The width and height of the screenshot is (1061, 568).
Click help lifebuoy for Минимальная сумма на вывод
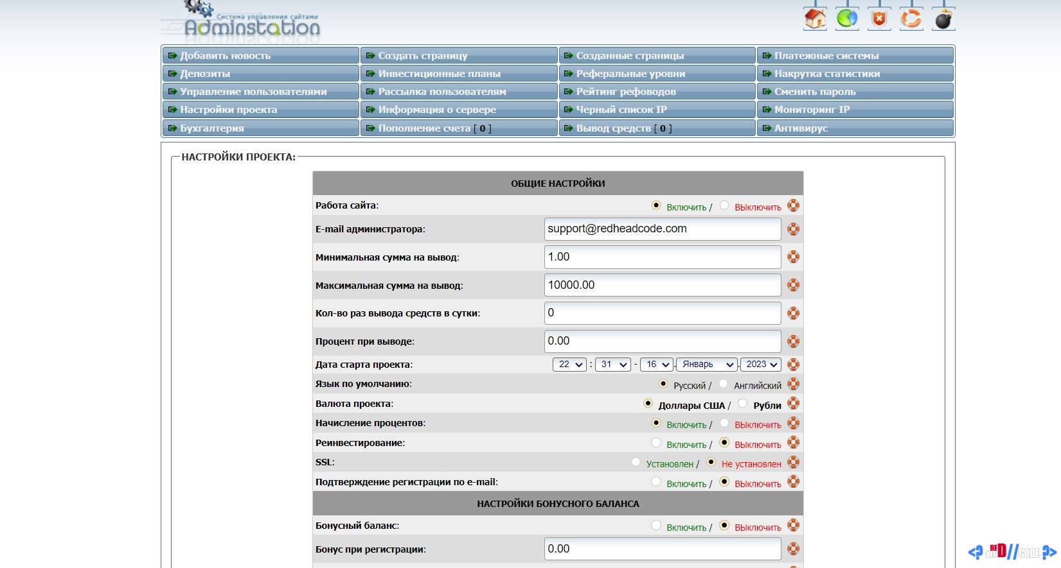tap(794, 257)
